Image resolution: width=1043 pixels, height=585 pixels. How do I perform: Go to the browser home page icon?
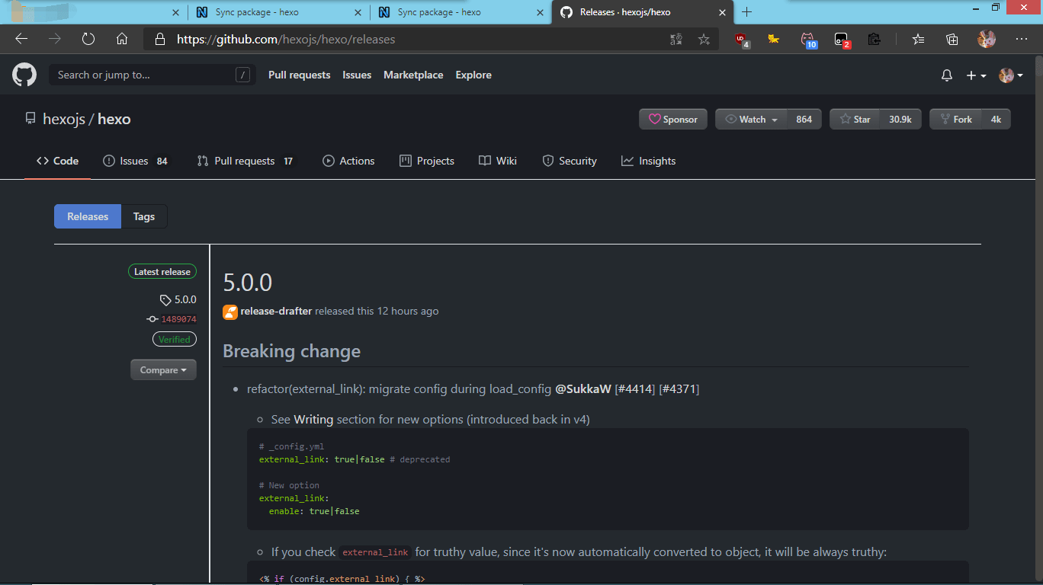[122, 39]
